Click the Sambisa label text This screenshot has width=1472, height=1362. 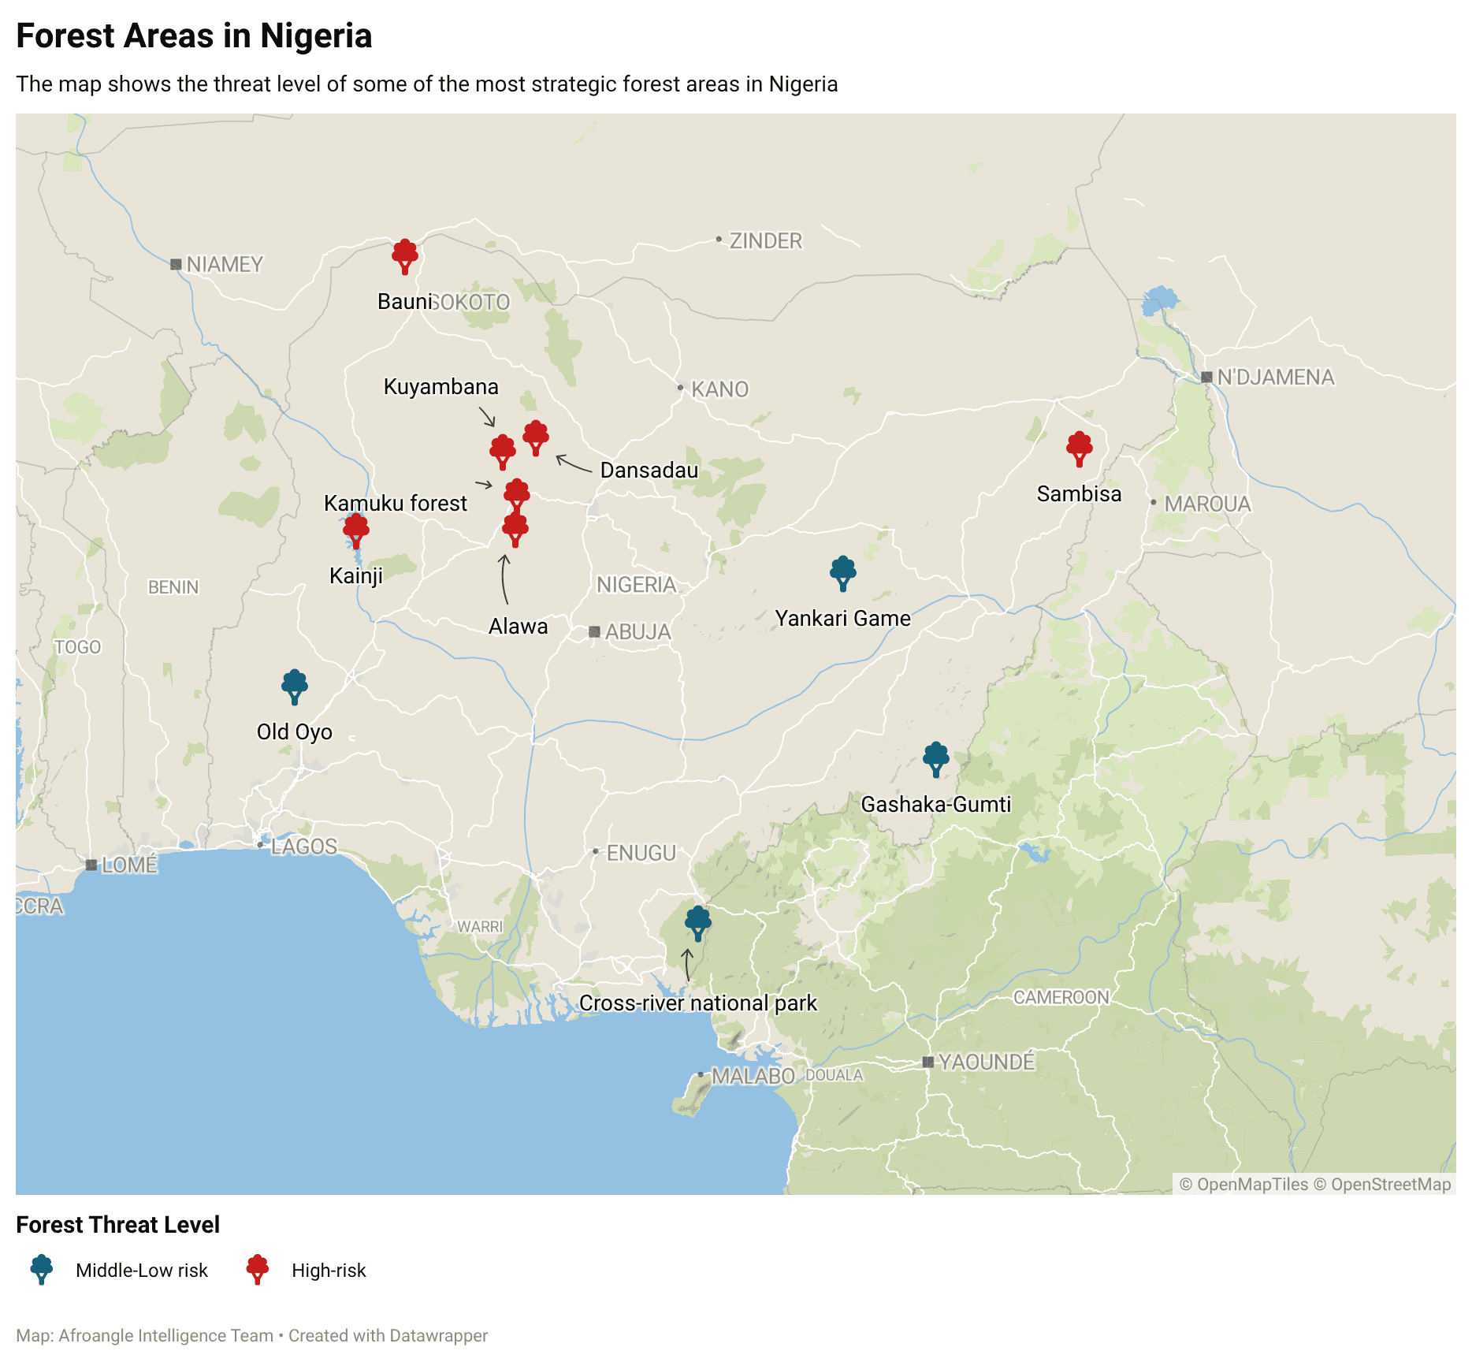[x=1079, y=494]
